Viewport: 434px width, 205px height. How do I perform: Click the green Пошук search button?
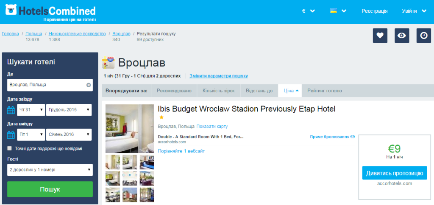[x=50, y=189]
